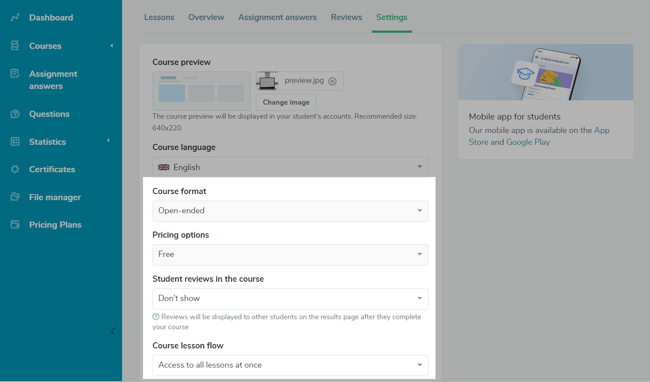Click the Questions help-circle icon
This screenshot has height=382, width=650.
point(15,114)
